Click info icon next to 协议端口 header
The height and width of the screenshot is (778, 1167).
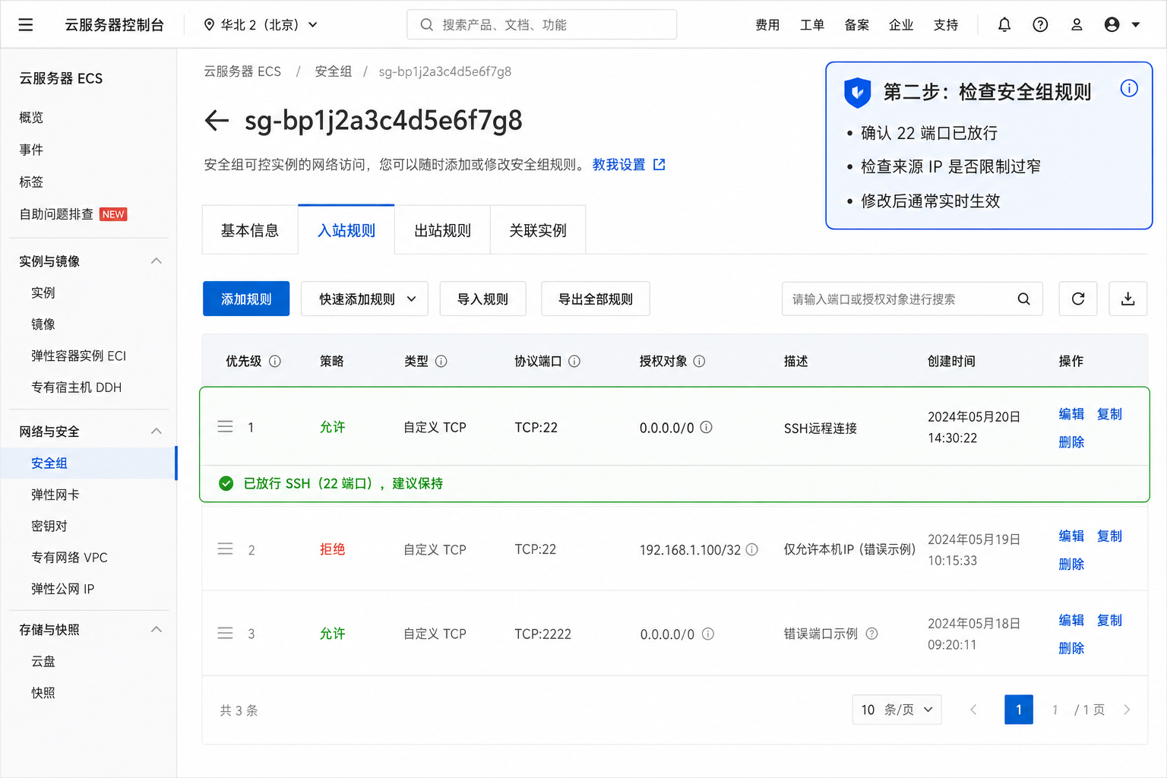(574, 362)
